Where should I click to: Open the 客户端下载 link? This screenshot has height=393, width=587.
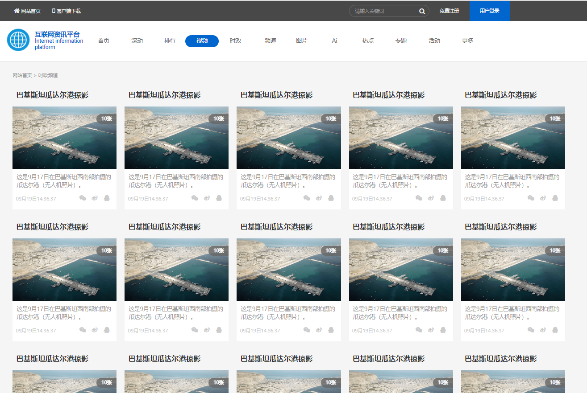[x=69, y=11]
